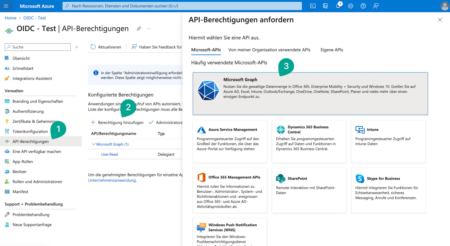Click the help question mark icon
Screen dimensions: 450x246
point(363,6)
